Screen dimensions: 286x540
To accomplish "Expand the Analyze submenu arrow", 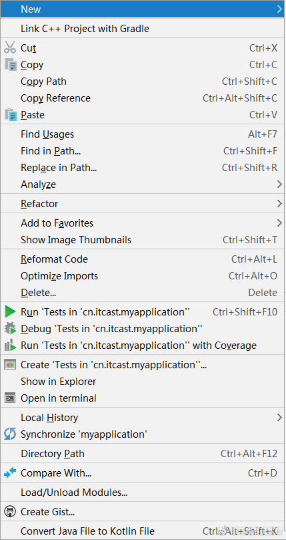I will (x=279, y=184).
